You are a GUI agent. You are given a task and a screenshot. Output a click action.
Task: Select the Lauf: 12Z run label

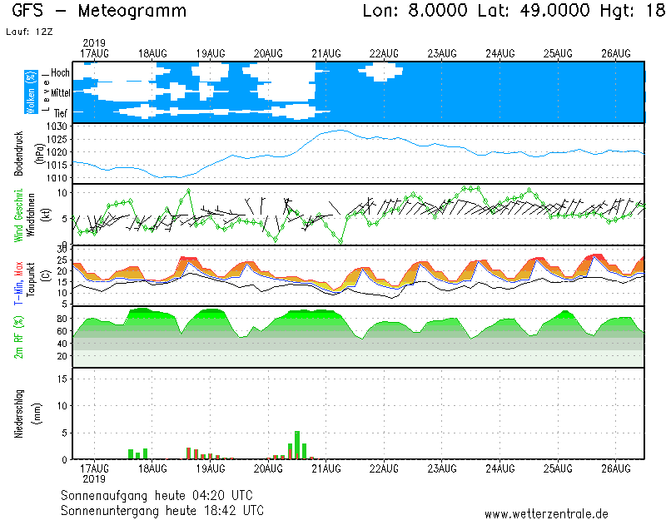(x=27, y=32)
